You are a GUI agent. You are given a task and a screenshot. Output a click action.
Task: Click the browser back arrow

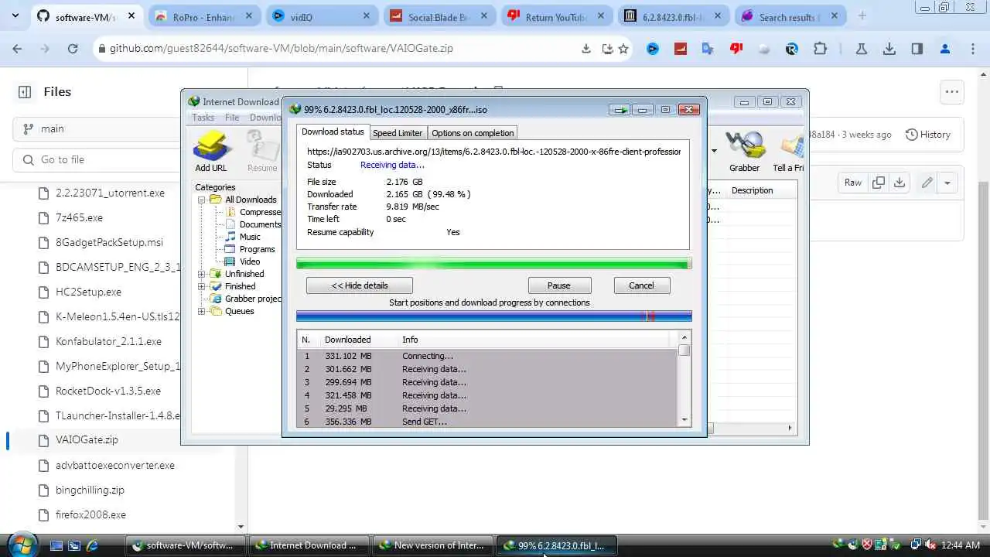click(x=17, y=48)
